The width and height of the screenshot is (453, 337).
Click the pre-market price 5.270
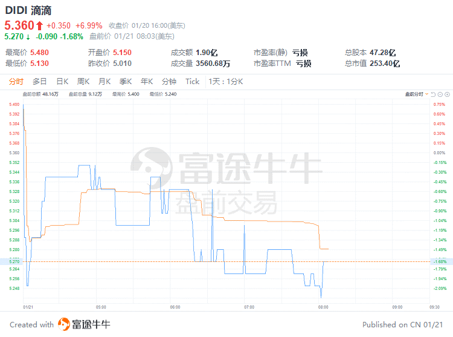[14, 36]
